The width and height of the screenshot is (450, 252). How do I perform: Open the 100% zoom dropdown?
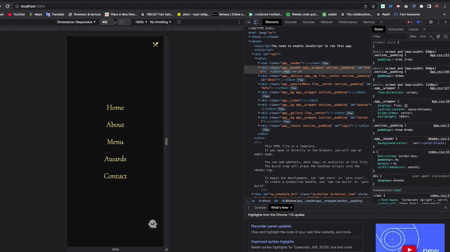coord(141,22)
